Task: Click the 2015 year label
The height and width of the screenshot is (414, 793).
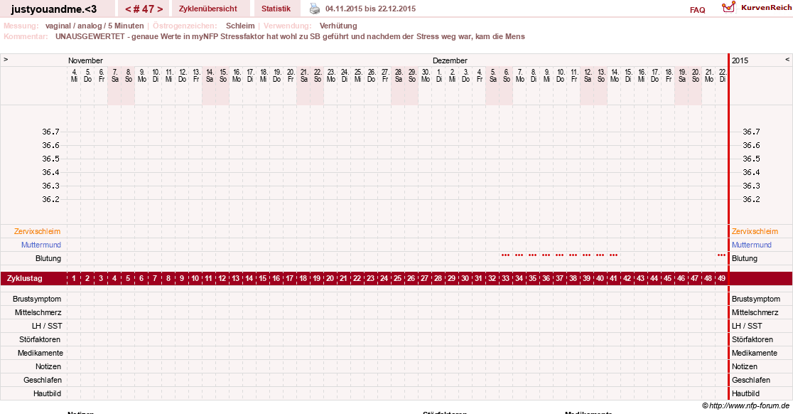Action: tap(740, 60)
